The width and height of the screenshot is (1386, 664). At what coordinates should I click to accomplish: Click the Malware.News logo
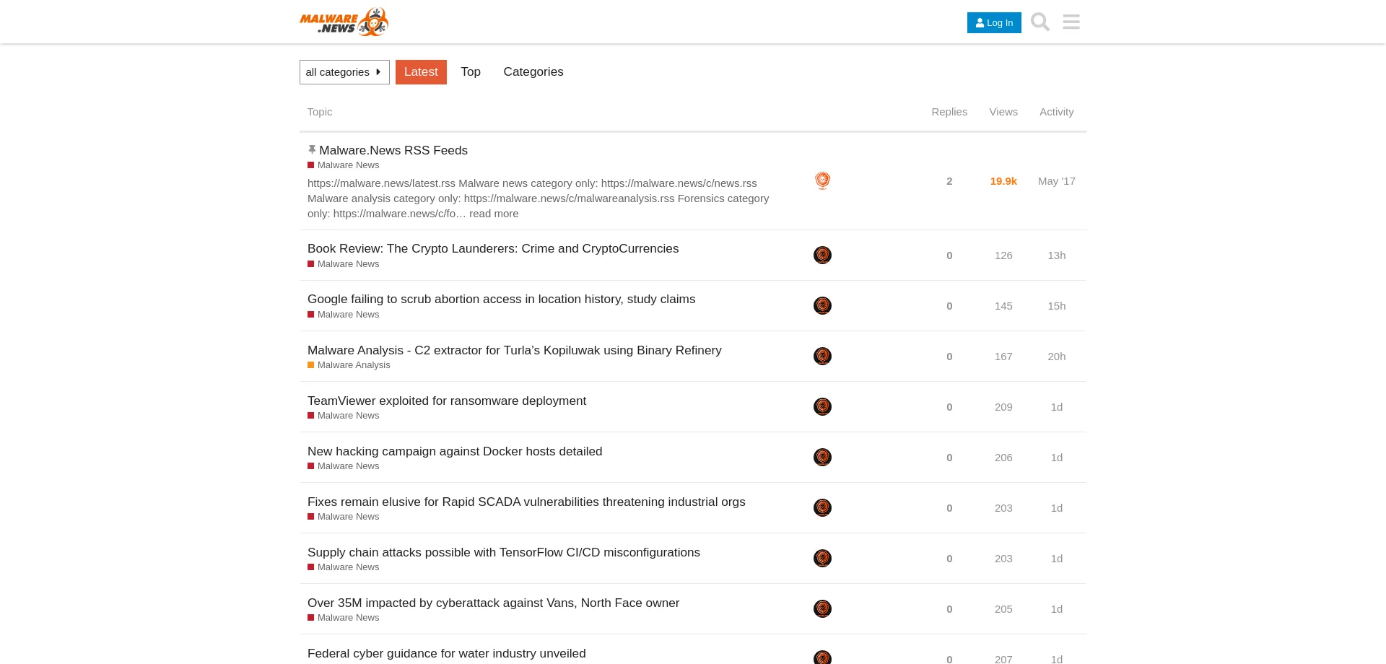click(344, 22)
